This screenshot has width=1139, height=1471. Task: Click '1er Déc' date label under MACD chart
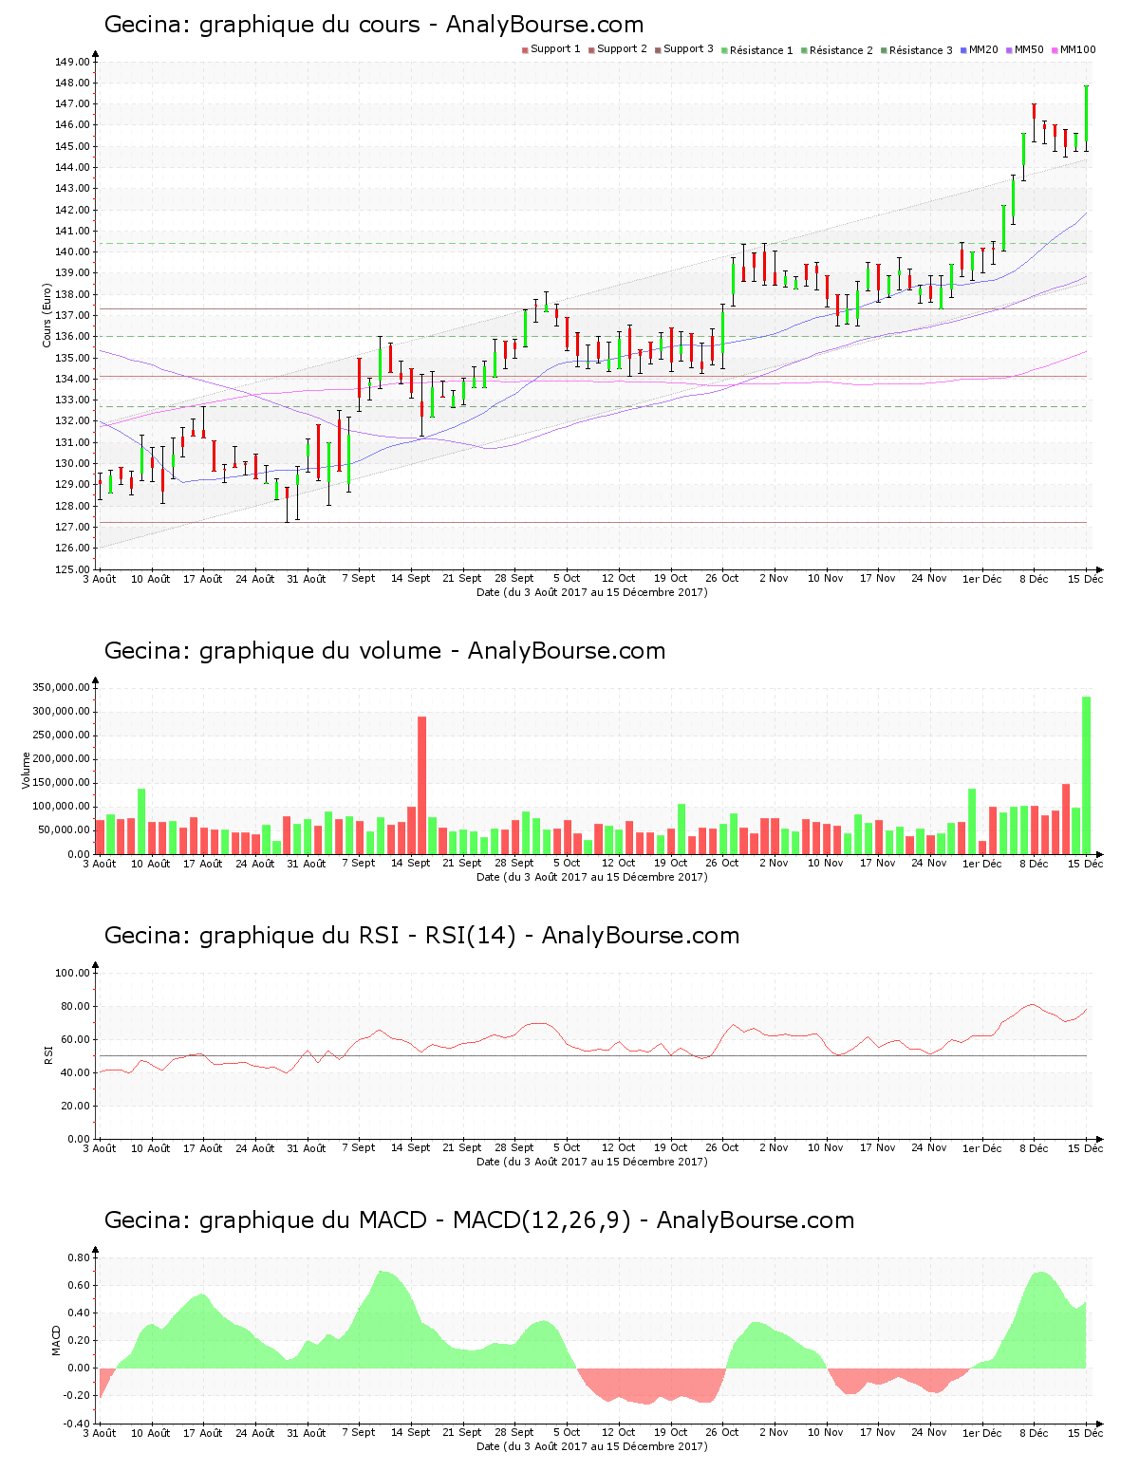click(x=982, y=1433)
